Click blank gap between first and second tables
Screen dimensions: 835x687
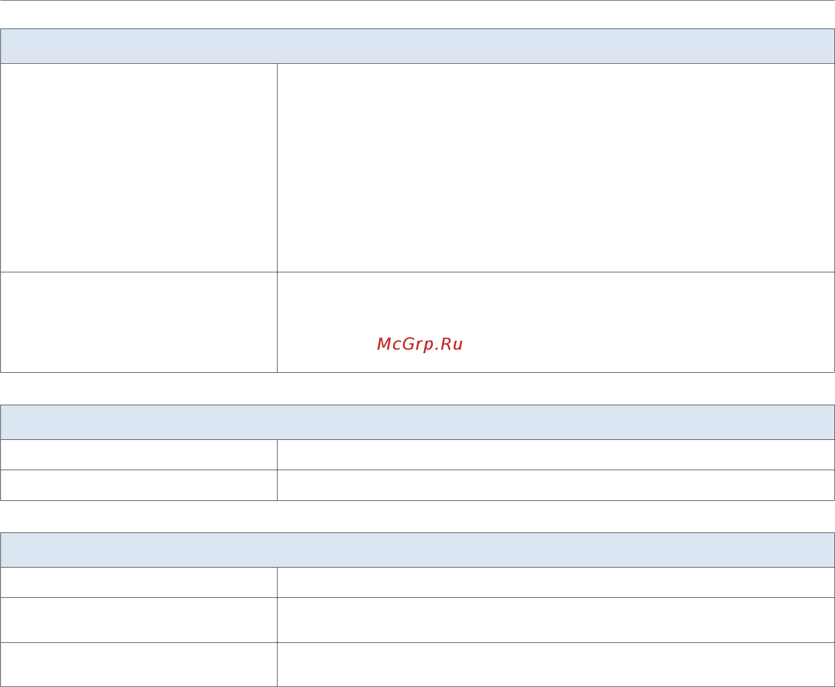point(417,389)
